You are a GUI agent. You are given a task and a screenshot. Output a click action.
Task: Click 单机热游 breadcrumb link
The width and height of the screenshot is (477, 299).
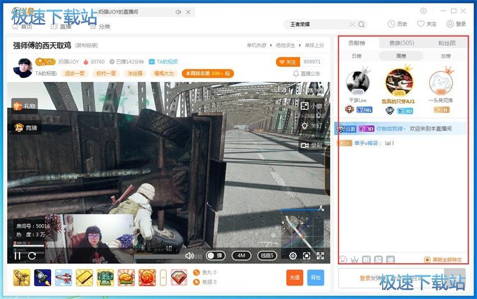pos(256,45)
